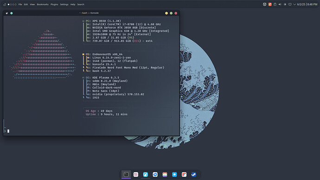Open the Settings menu

pyautogui.click(x=64, y=4)
